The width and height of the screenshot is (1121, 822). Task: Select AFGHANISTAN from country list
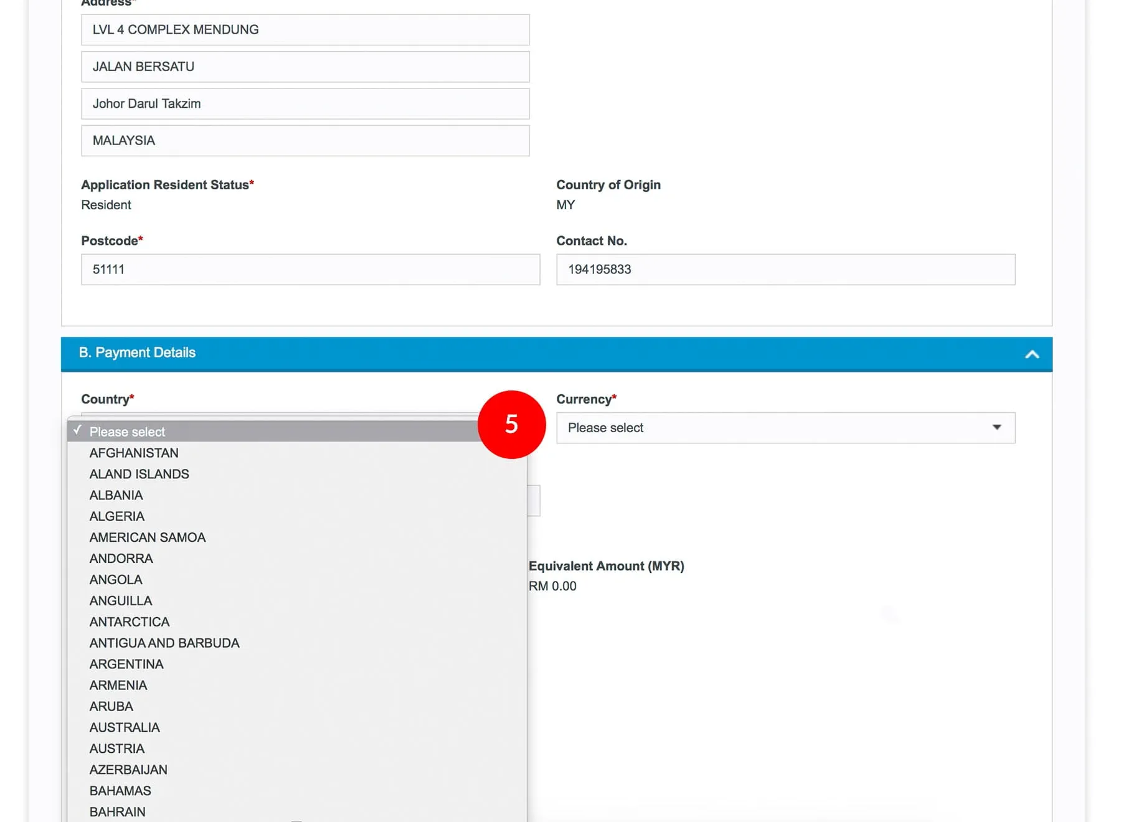pyautogui.click(x=134, y=453)
